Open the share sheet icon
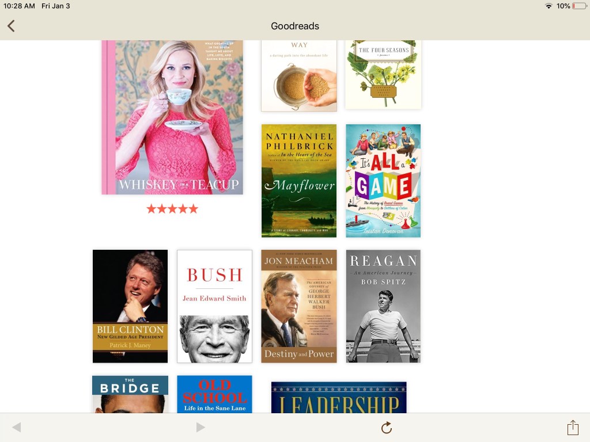 (x=573, y=428)
